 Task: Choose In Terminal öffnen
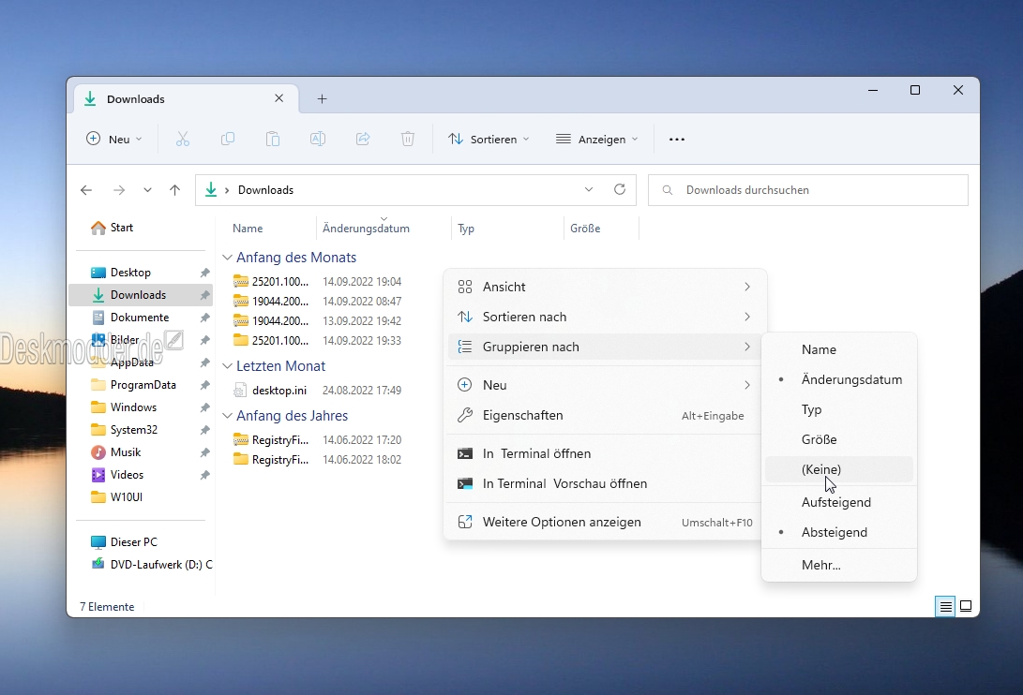[605, 453]
